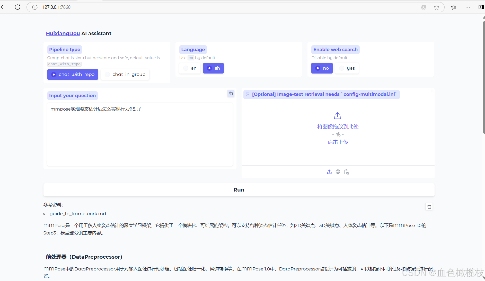The width and height of the screenshot is (485, 281).
Task: Open the browser sidebar panel icon
Action: (481, 7)
